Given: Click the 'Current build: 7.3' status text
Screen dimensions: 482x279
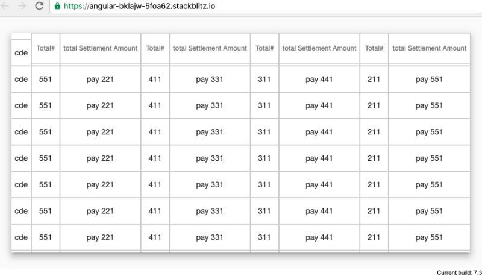Looking at the screenshot, I should [x=459, y=272].
